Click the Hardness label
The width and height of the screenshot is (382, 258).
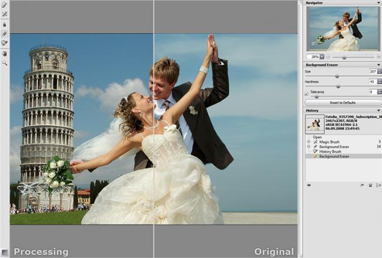tap(312, 82)
